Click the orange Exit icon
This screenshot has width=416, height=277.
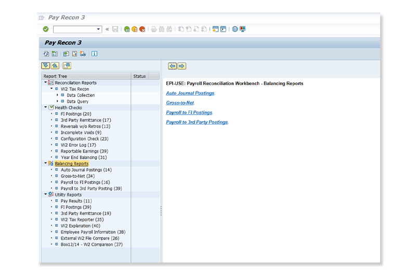[135, 29]
